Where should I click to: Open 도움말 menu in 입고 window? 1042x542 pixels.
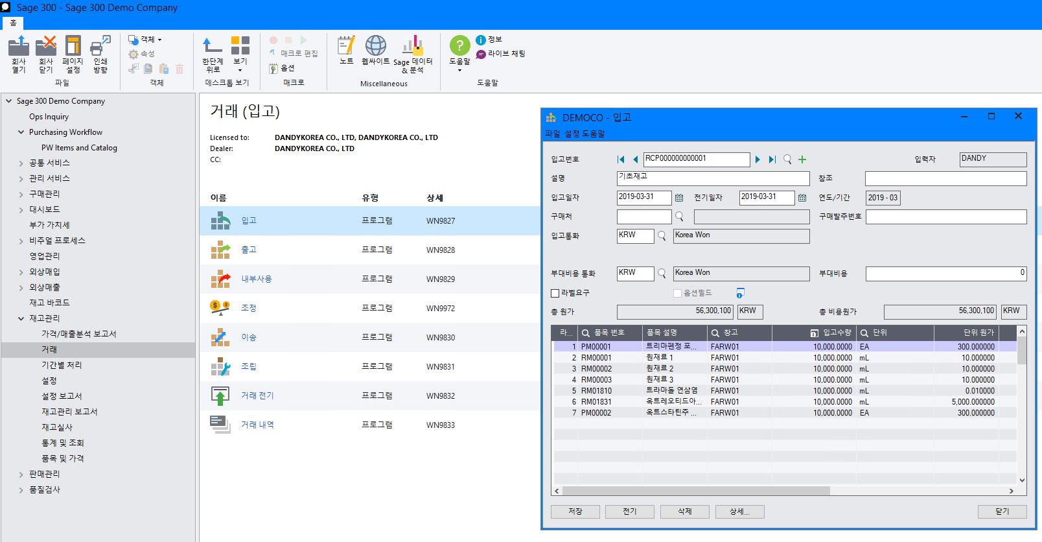point(593,134)
